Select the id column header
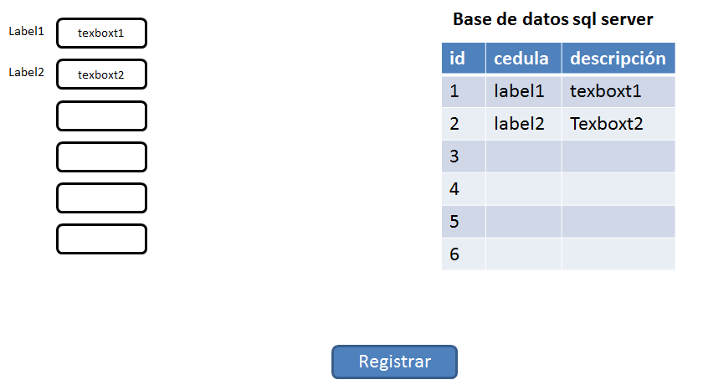This screenshot has height=390, width=703. 464,59
